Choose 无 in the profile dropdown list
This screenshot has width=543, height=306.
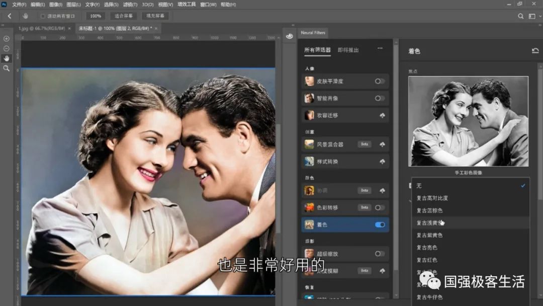pos(470,186)
